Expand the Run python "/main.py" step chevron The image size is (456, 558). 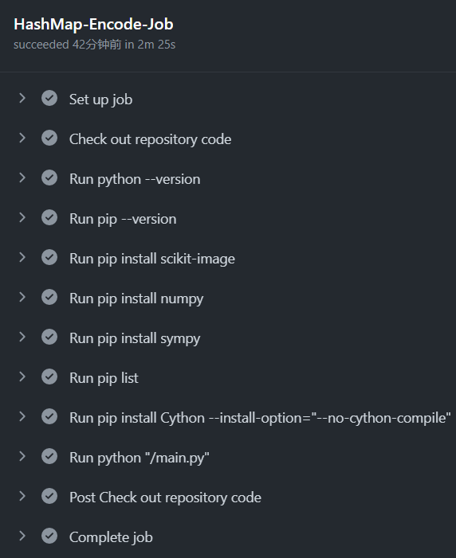coord(22,456)
